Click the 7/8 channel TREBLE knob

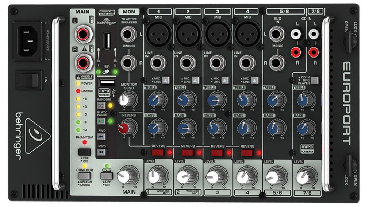click(x=306, y=99)
